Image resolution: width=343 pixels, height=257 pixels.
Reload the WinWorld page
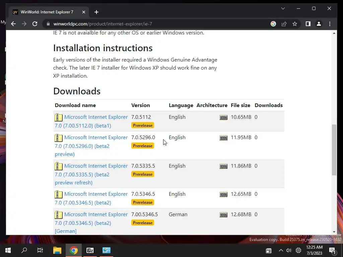click(x=35, y=24)
